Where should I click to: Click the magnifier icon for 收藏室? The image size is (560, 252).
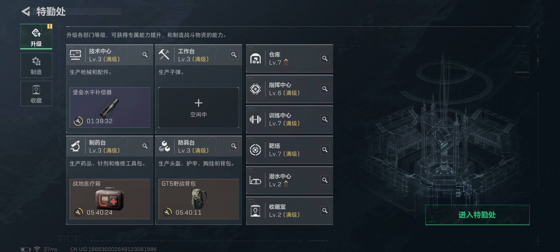coord(325,211)
